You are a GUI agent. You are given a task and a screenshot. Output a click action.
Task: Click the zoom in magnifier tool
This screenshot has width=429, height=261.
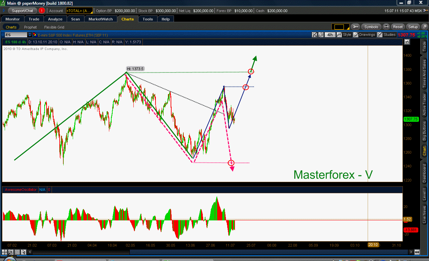(x=11, y=252)
